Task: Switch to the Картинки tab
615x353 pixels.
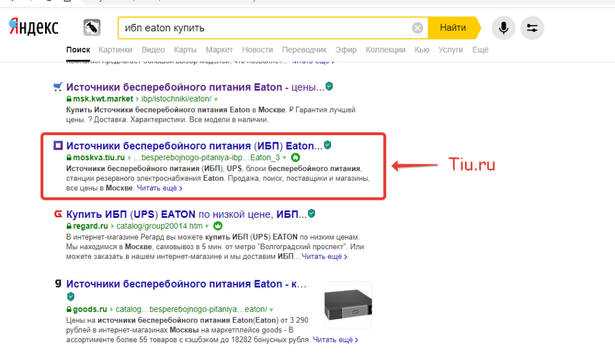Action: point(115,50)
